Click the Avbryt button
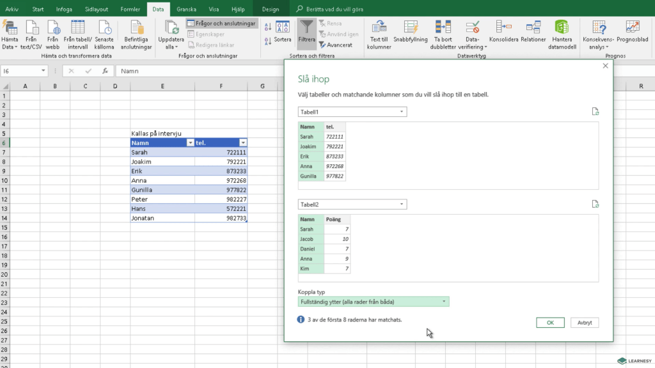 tap(584, 323)
